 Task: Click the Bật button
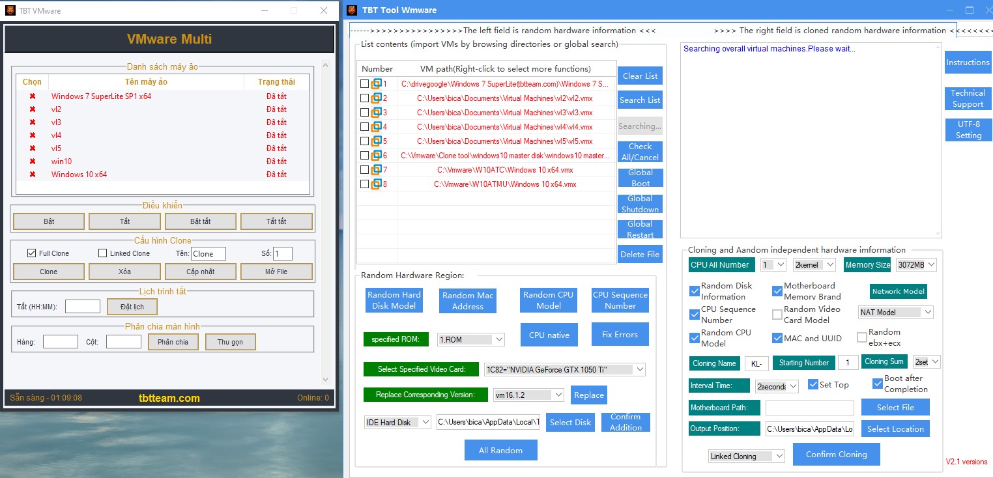[x=49, y=221]
